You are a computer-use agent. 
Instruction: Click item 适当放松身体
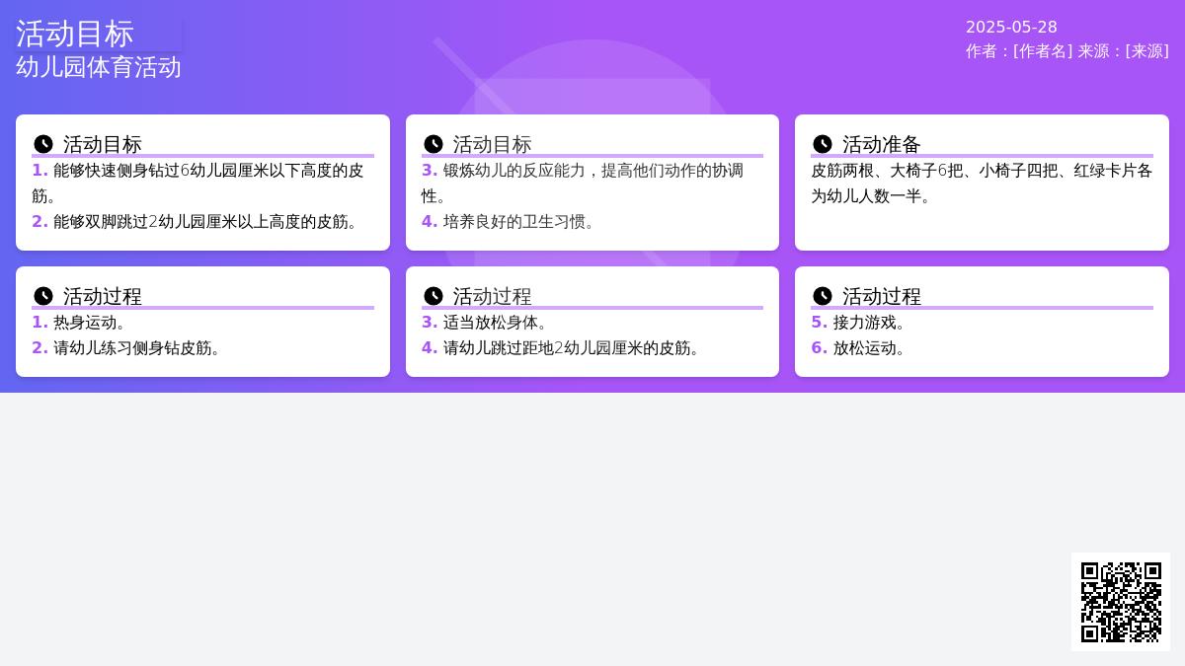(x=592, y=323)
